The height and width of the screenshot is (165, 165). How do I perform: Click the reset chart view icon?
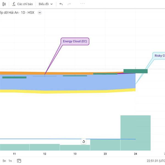point(84,142)
